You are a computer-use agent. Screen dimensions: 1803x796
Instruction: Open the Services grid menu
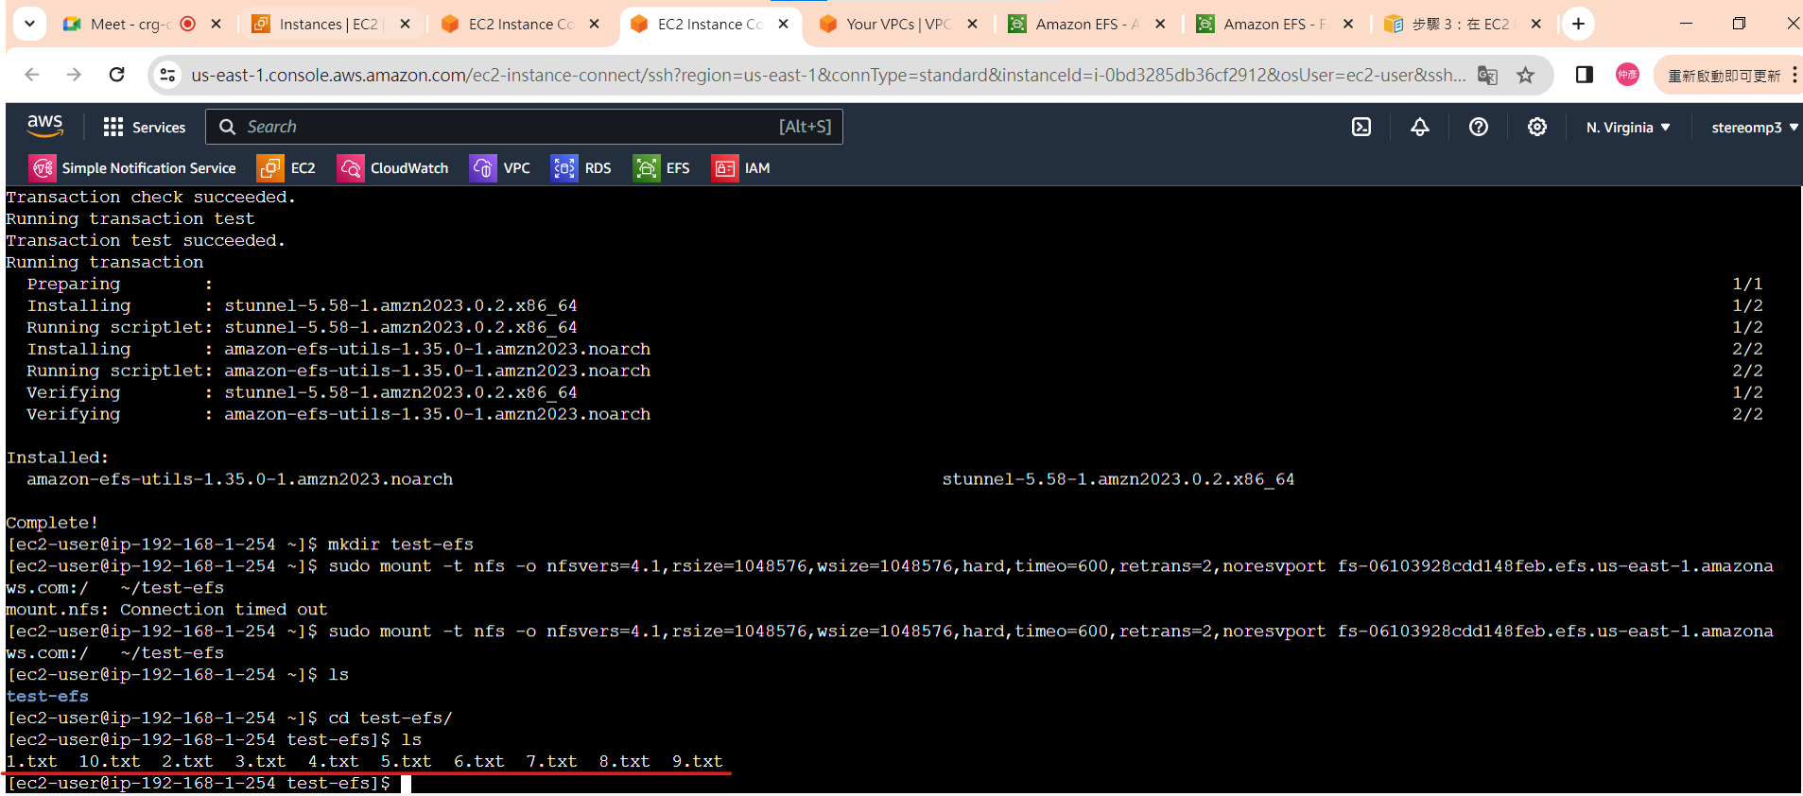pyautogui.click(x=145, y=127)
